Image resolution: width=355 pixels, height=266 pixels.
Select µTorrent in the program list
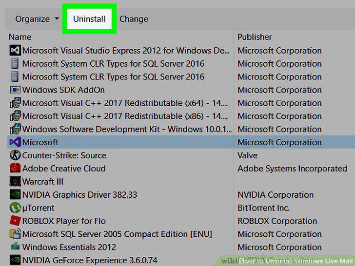[x=38, y=208]
